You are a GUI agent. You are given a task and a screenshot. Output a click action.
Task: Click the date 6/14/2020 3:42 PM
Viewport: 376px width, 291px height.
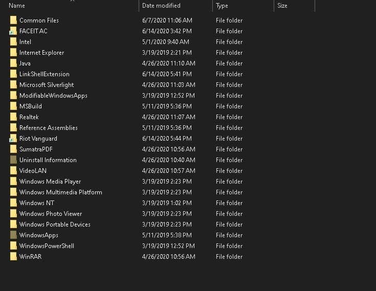pyautogui.click(x=167, y=31)
